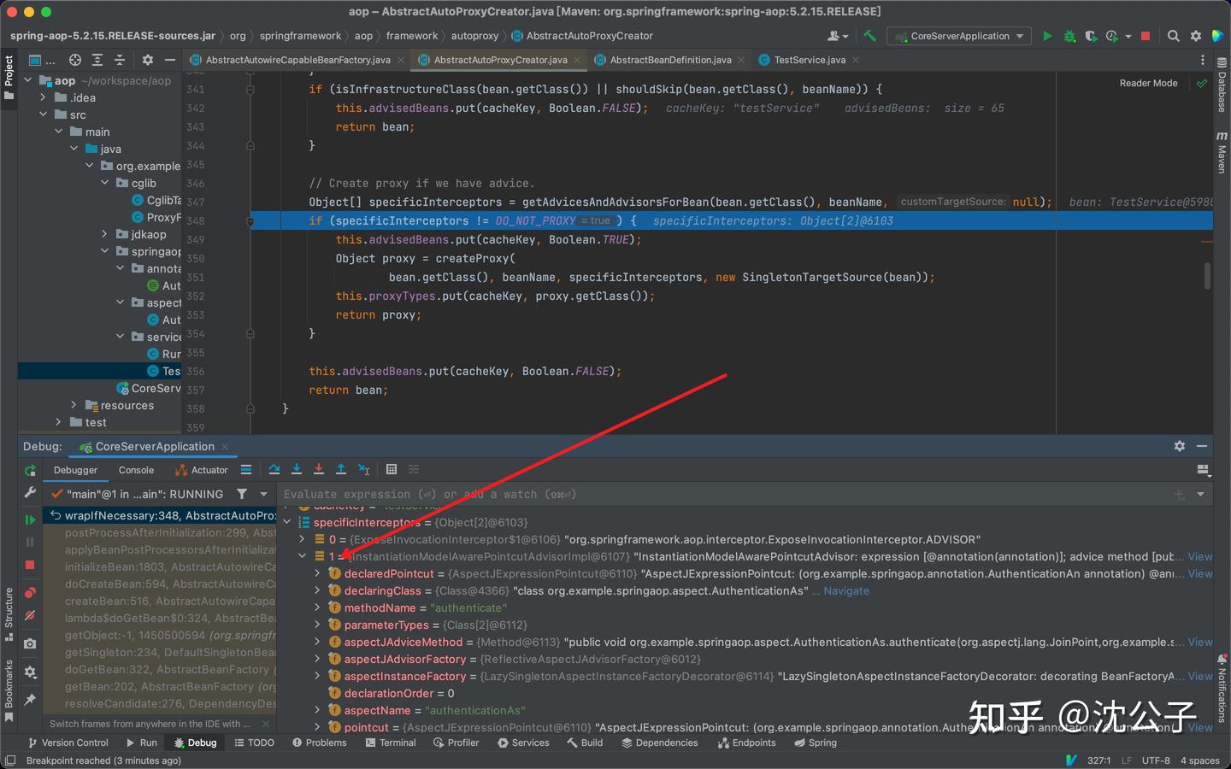Open the Terminal tool window
This screenshot has width=1231, height=769.
pos(391,743)
